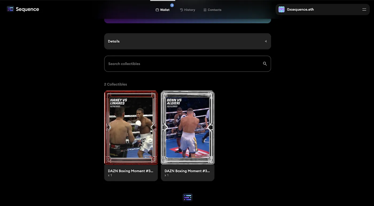This screenshot has height=206, width=374.
Task: Click the Sequence wordmark text in header
Action: tap(27, 9)
